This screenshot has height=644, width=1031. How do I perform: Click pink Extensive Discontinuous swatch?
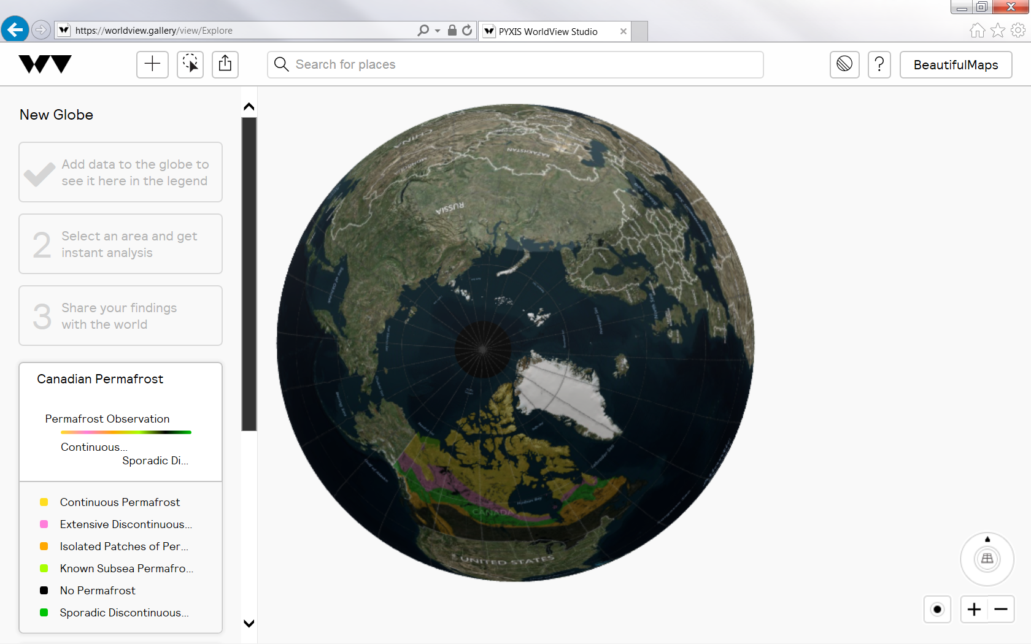pyautogui.click(x=44, y=524)
